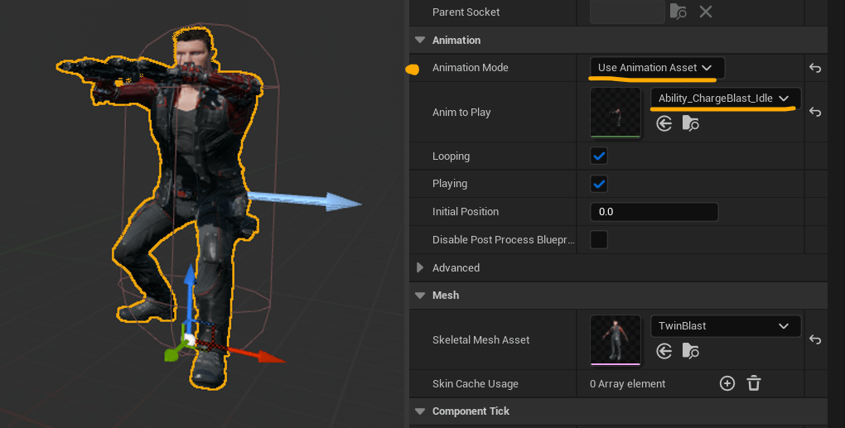The image size is (845, 428).
Task: Click the Initial Position value field
Action: [x=654, y=212]
